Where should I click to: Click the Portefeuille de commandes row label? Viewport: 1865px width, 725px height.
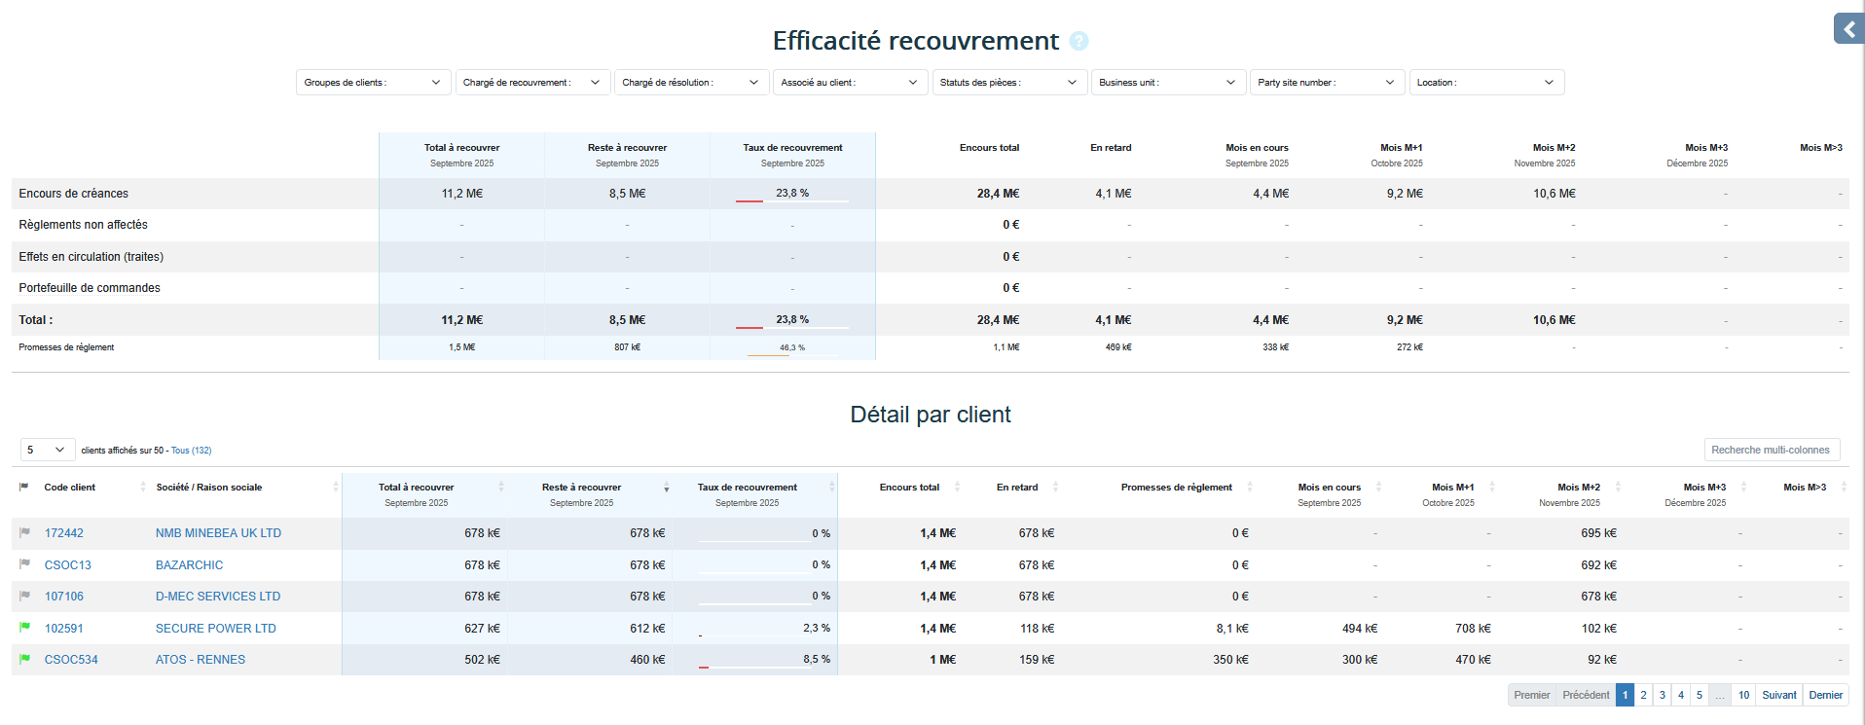click(x=90, y=288)
